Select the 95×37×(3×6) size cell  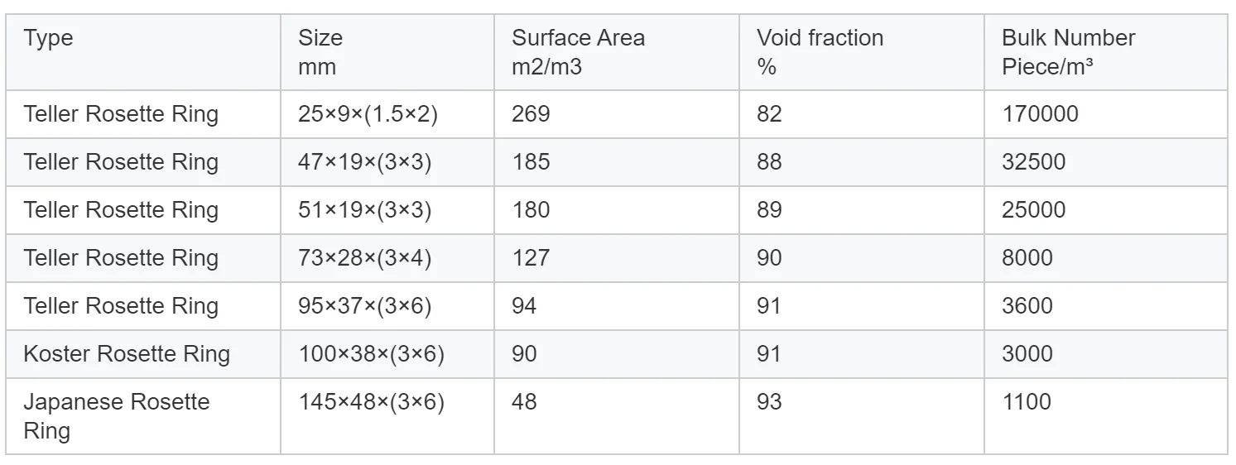pyautogui.click(x=364, y=306)
